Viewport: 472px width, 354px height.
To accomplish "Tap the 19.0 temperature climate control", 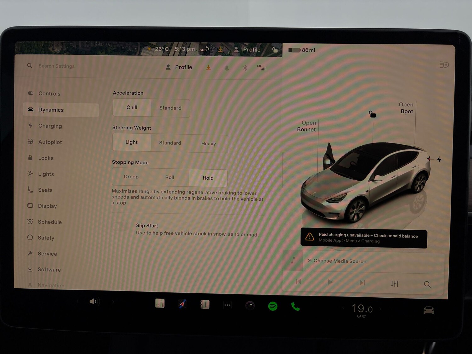I will click(362, 309).
